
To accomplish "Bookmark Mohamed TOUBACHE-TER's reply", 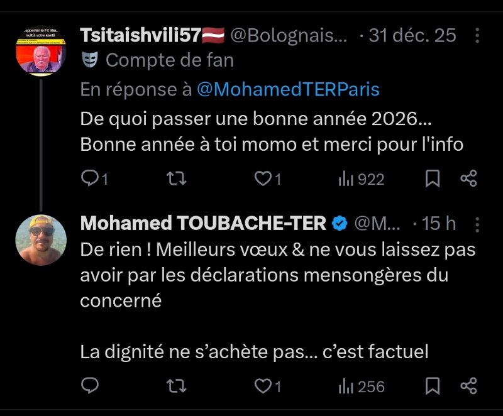I will click(433, 386).
